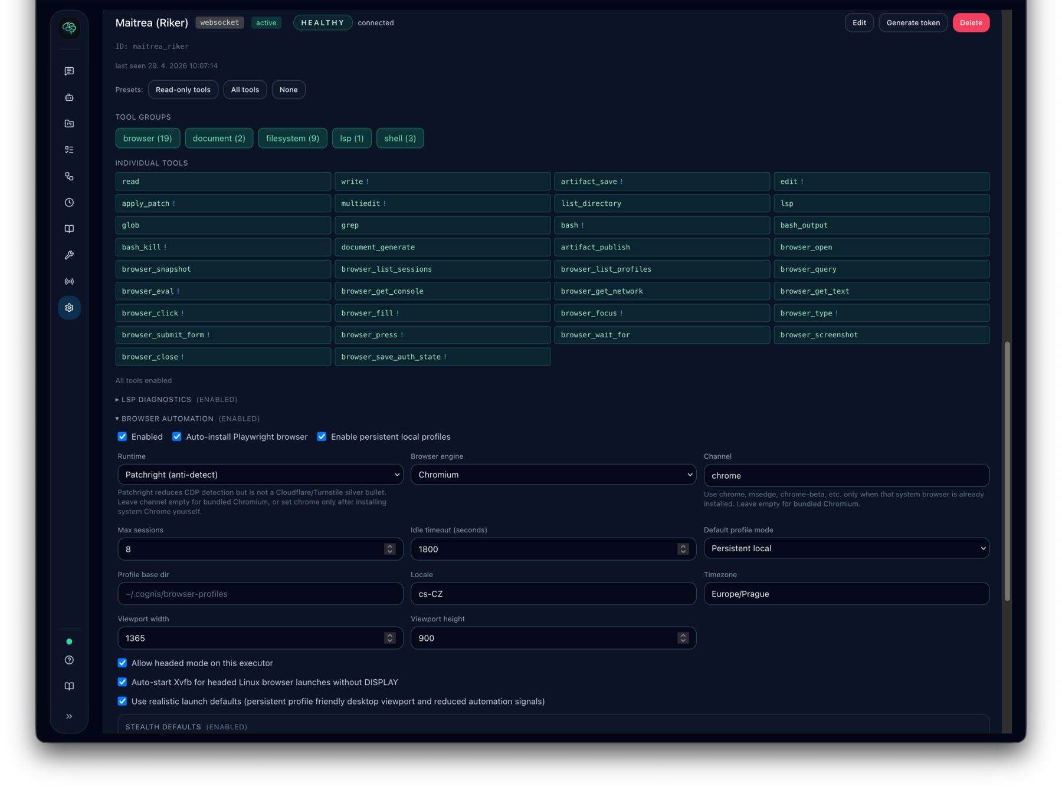Apply the All tools preset
1062x790 pixels.
[245, 90]
